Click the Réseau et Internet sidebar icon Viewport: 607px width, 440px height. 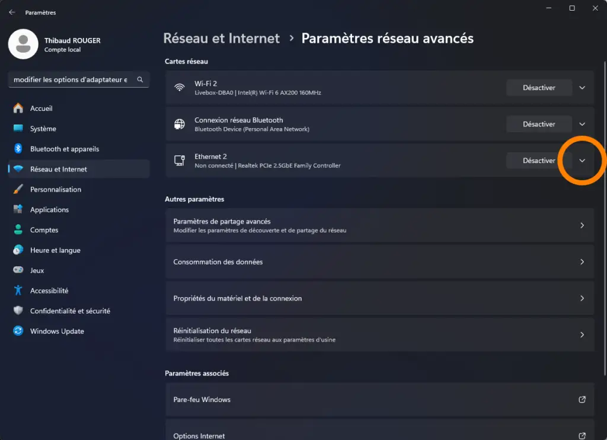pos(18,169)
